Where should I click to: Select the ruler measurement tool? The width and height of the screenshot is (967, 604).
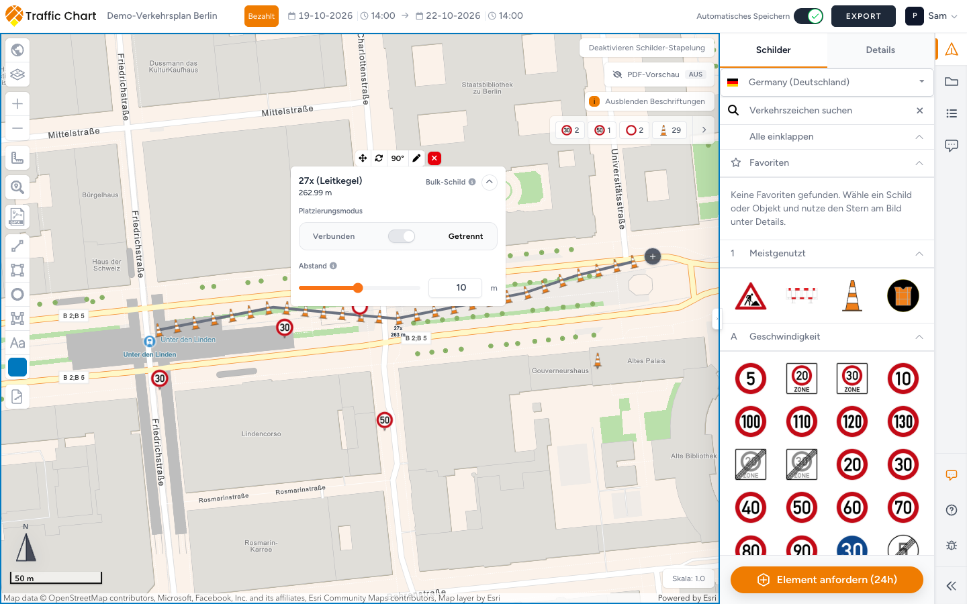click(17, 158)
